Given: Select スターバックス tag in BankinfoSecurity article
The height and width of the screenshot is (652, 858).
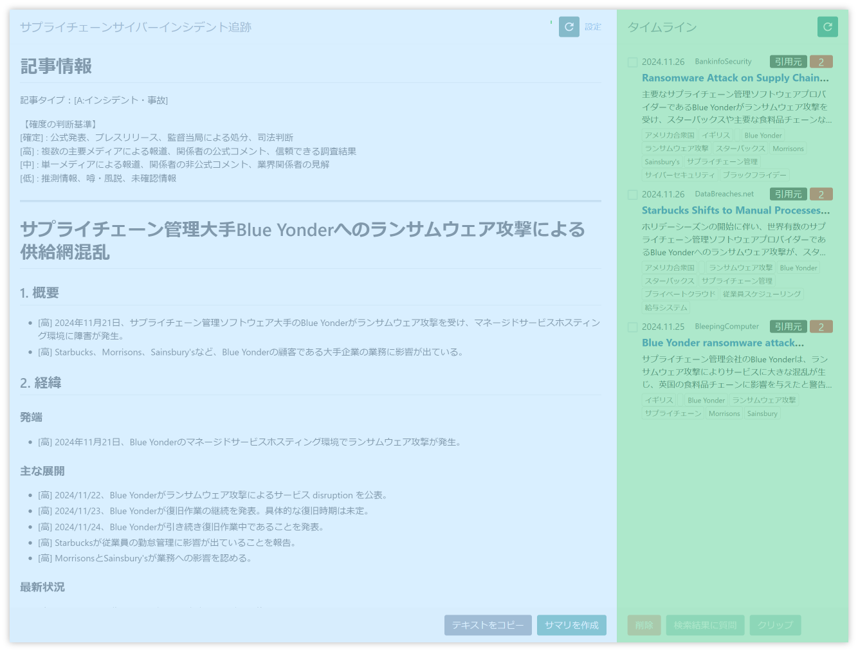Looking at the screenshot, I should click(741, 149).
